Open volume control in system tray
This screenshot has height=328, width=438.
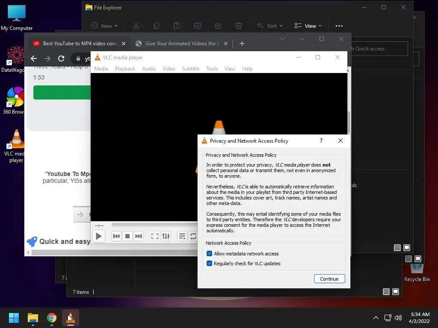[398, 318]
